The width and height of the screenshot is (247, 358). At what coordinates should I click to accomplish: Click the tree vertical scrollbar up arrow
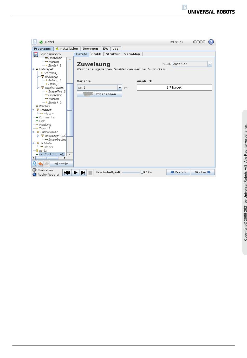point(70,59)
